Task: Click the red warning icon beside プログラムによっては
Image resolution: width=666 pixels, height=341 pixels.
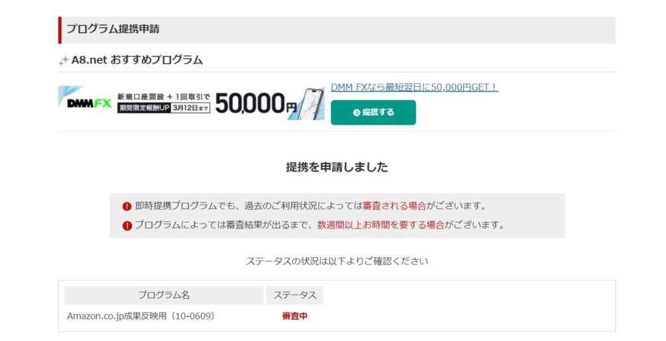Action: (127, 225)
